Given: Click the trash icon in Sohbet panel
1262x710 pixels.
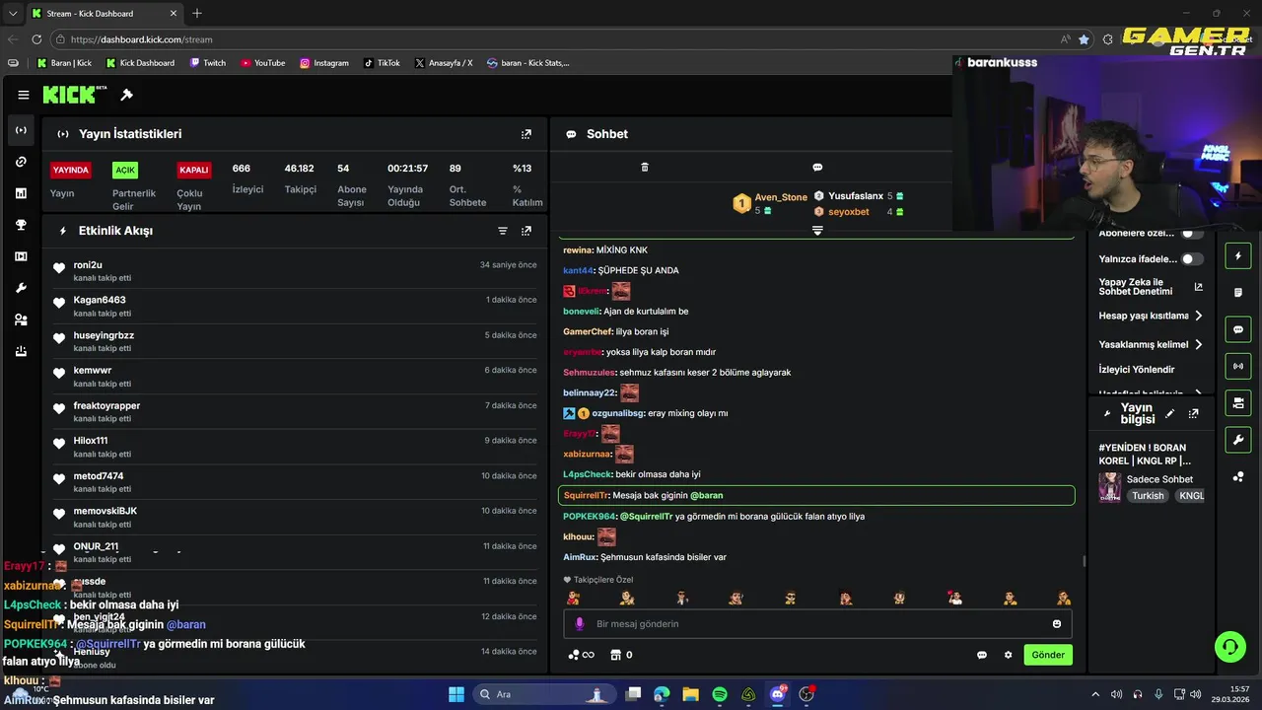Looking at the screenshot, I should (x=645, y=168).
